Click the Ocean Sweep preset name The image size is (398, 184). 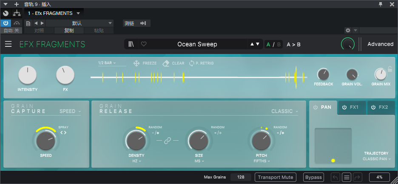(x=197, y=44)
